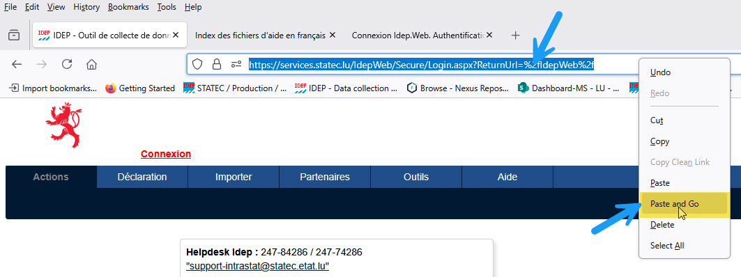Open the View menu

tap(56, 7)
